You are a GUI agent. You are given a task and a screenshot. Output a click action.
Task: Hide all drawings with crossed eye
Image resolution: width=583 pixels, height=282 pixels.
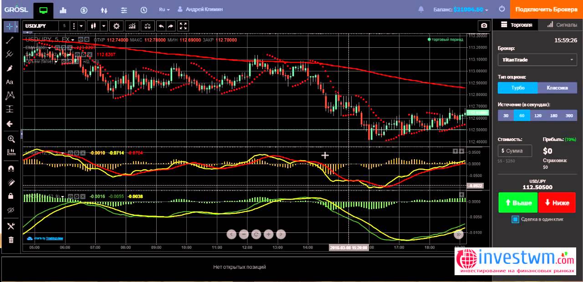[x=10, y=210]
